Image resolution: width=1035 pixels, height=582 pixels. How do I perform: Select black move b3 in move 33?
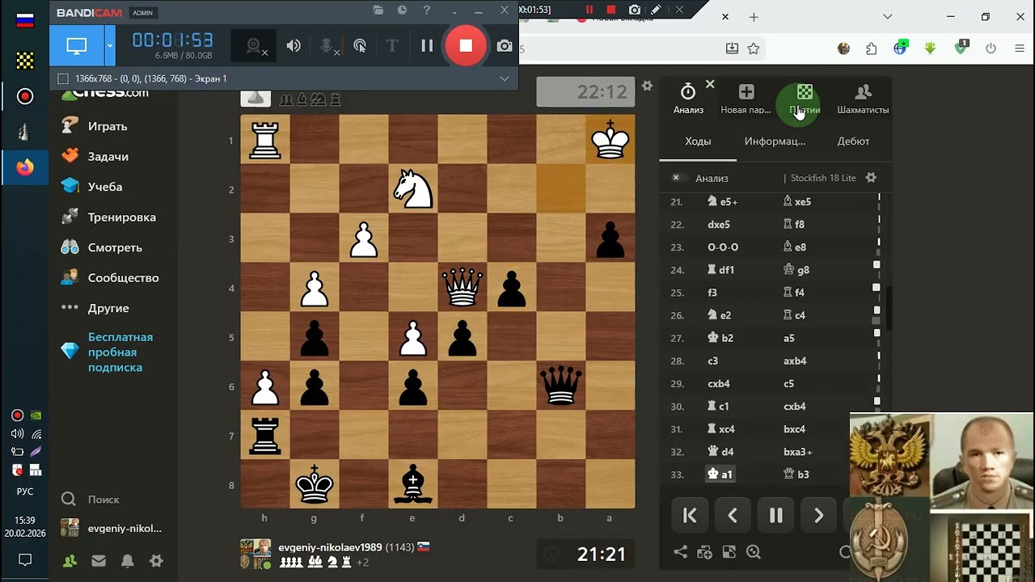(796, 474)
